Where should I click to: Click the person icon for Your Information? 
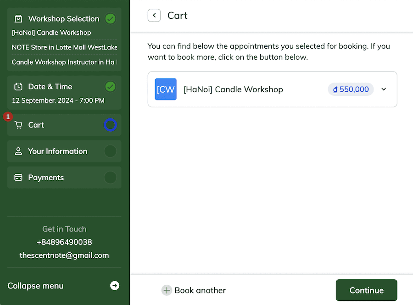pos(18,151)
